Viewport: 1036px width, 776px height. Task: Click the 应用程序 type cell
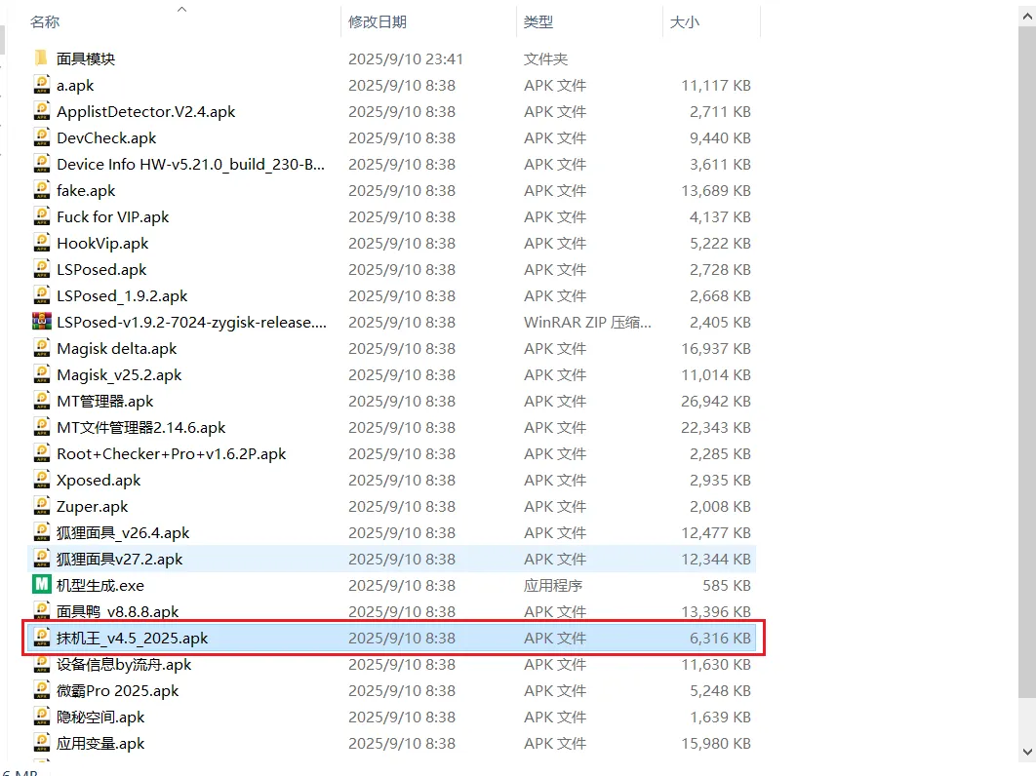click(553, 585)
